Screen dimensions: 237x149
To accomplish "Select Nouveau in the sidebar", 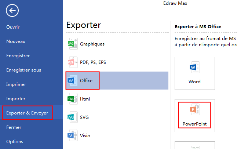I will point(16,41).
